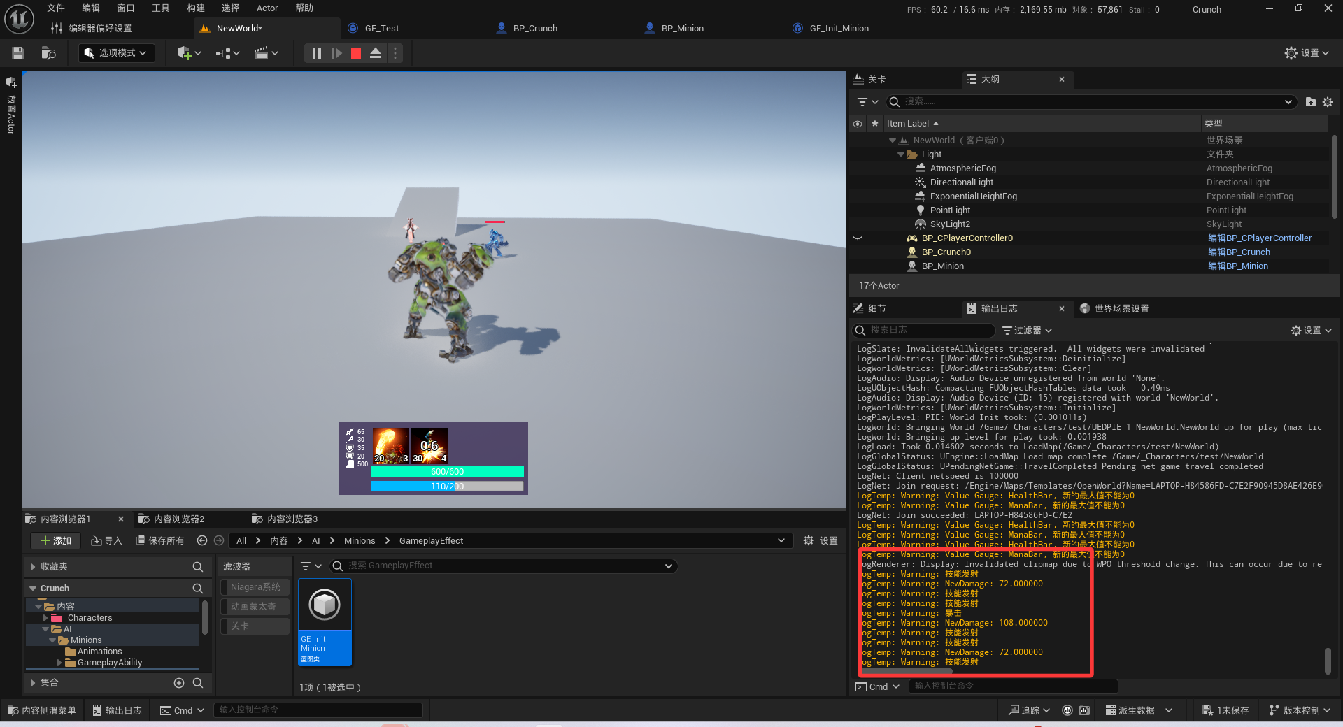Toggle the 动画蒙太奇 filter
The image size is (1343, 727).
click(x=255, y=607)
